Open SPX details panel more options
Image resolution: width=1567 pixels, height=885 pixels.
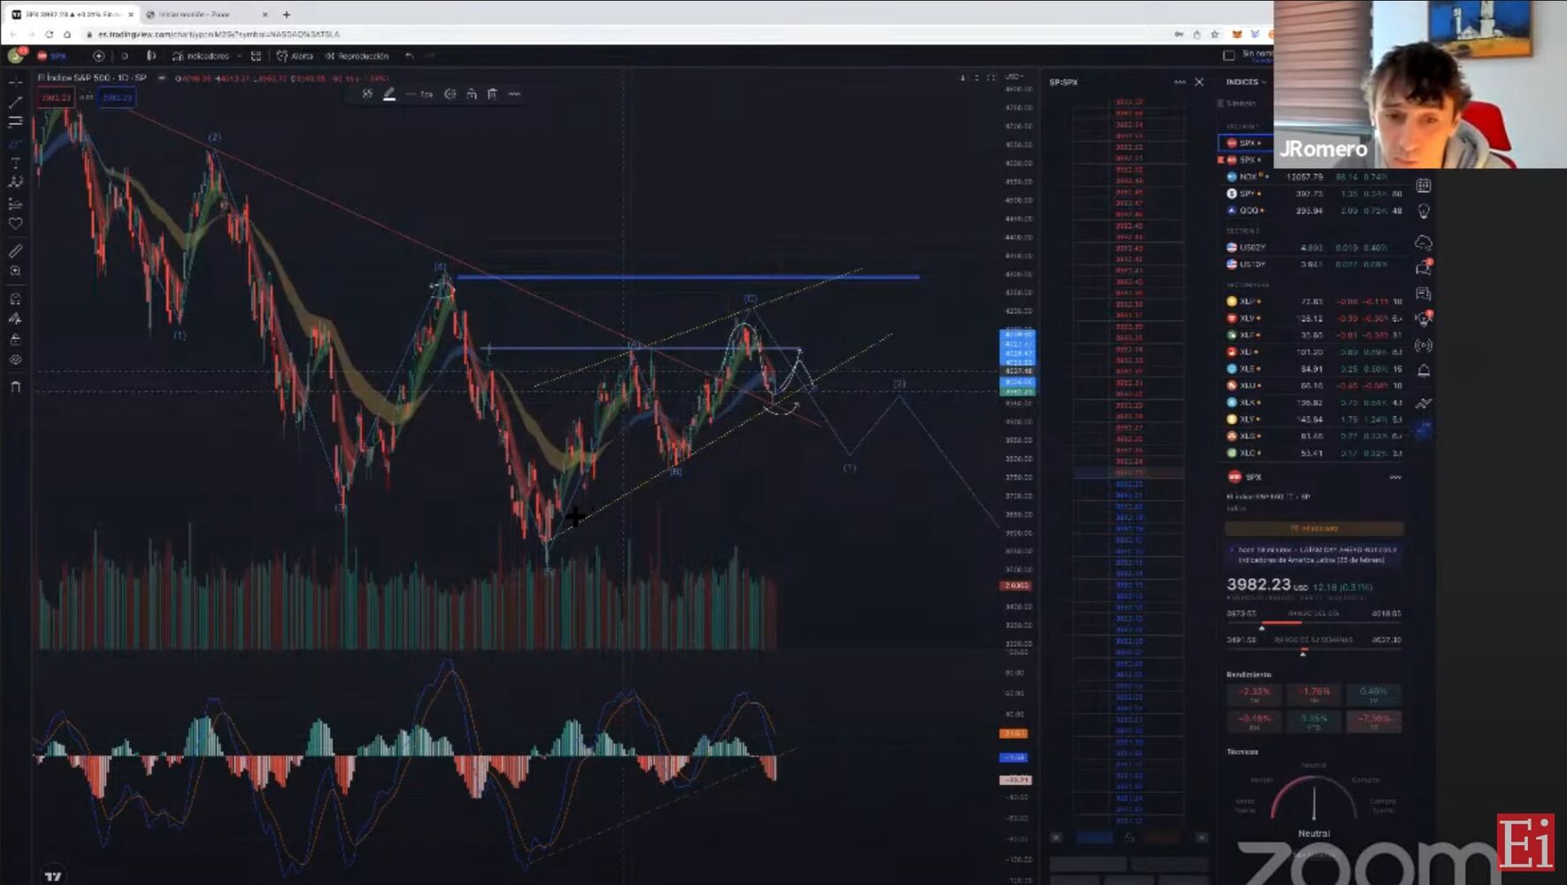point(1395,477)
